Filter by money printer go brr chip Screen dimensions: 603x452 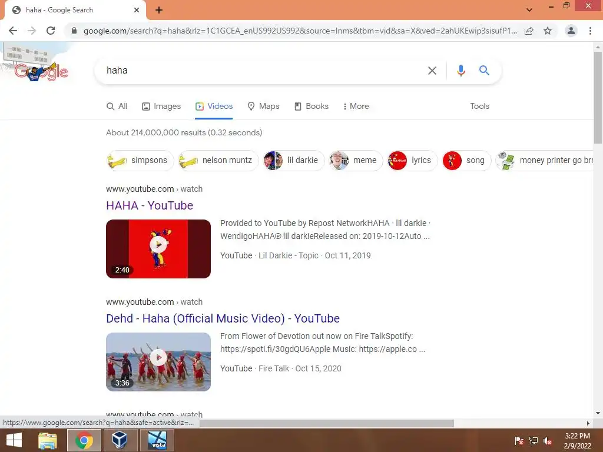coord(544,160)
